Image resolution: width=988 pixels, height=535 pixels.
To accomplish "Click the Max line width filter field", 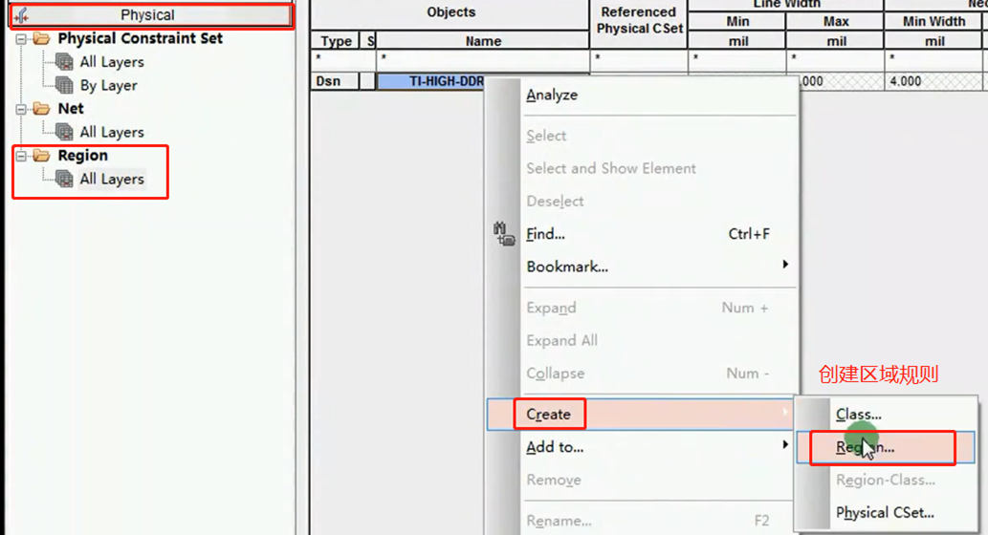I will (836, 58).
